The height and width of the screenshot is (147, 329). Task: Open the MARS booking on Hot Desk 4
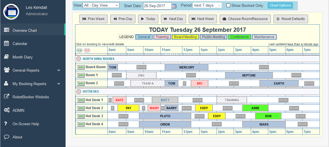tap(264, 124)
